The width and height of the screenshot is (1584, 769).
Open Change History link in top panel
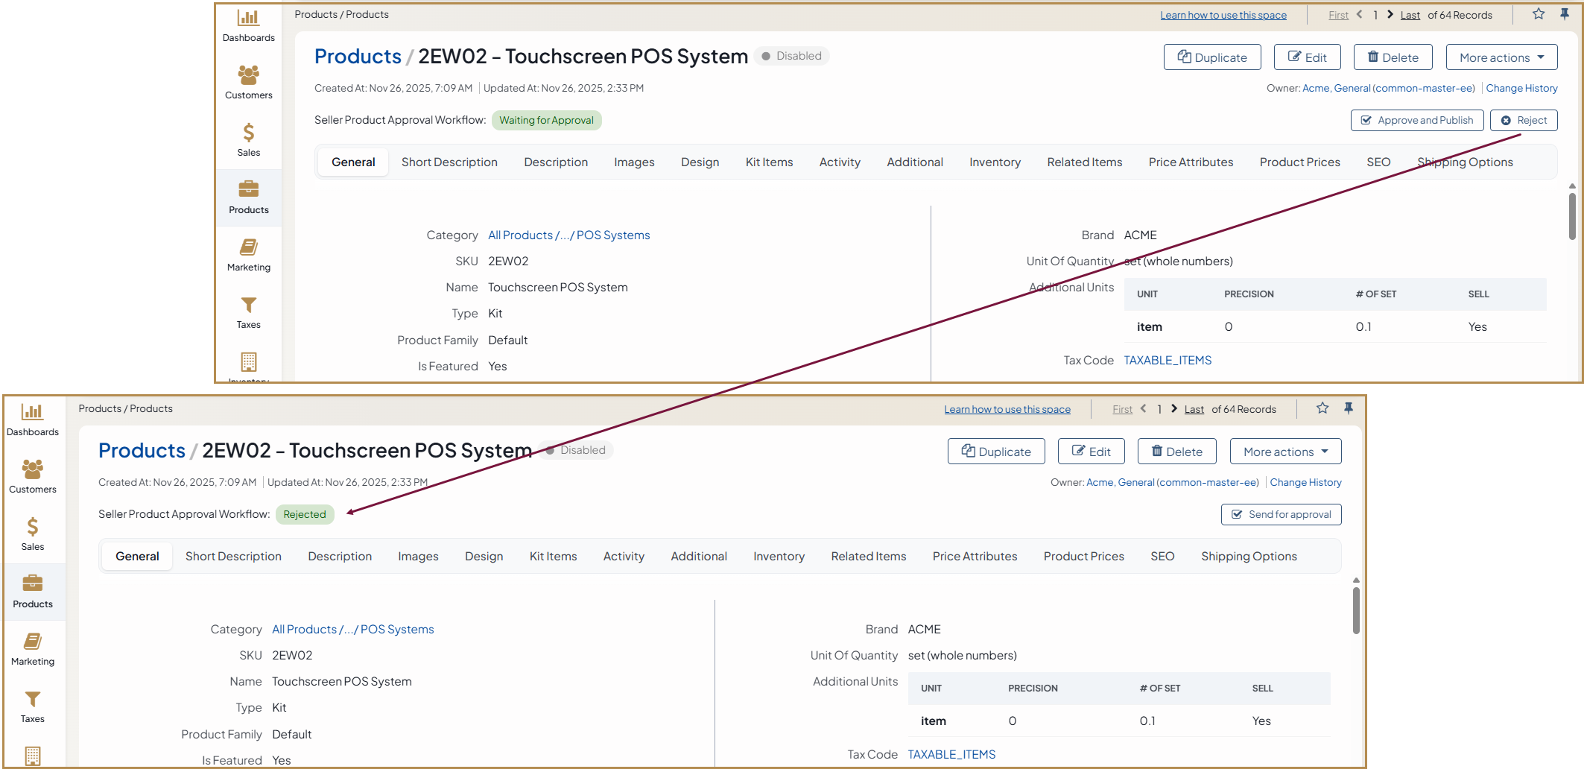coord(1521,89)
